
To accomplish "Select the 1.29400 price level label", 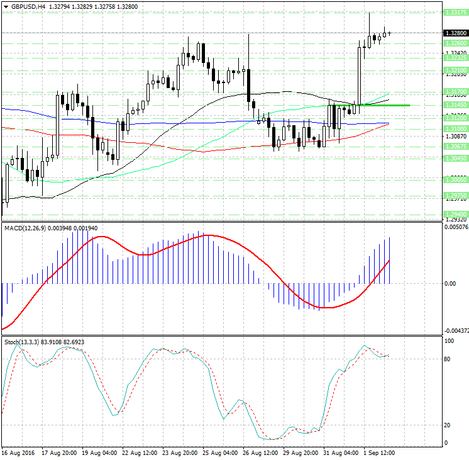I will (455, 214).
